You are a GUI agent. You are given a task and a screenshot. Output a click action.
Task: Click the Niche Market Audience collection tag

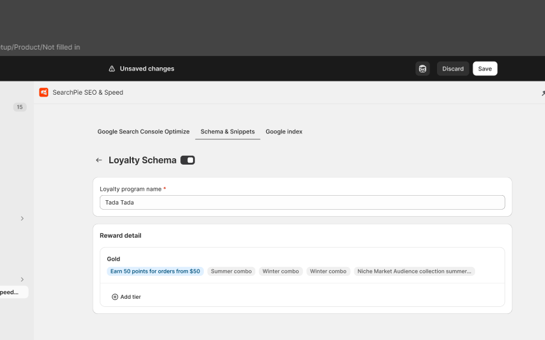[x=414, y=271]
